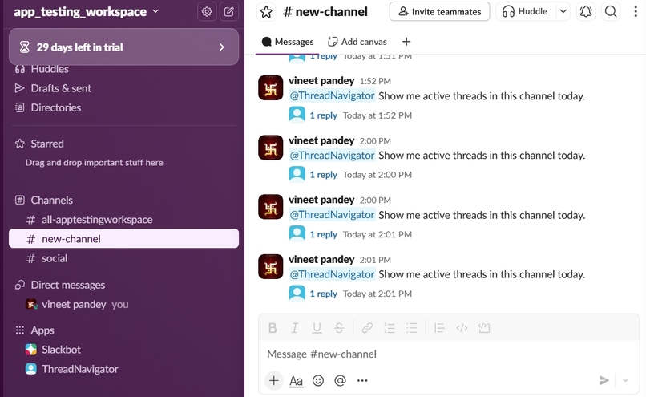Open more composer options ellipsis
Viewport: 646px width, 397px height.
click(x=362, y=380)
